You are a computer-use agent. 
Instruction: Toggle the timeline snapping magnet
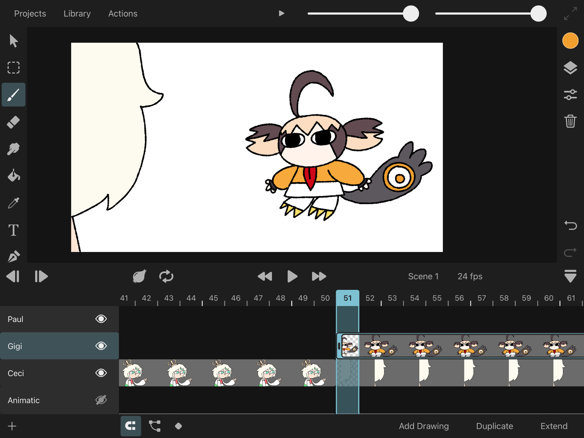[131, 426]
